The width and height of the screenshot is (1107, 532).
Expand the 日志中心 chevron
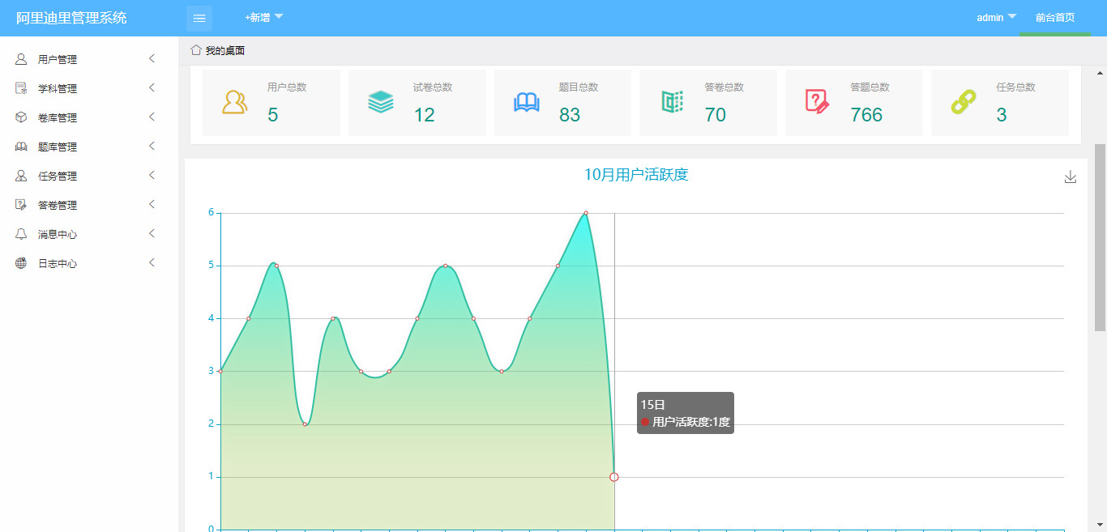click(x=152, y=263)
